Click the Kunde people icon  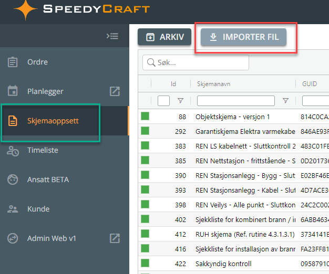13,209
